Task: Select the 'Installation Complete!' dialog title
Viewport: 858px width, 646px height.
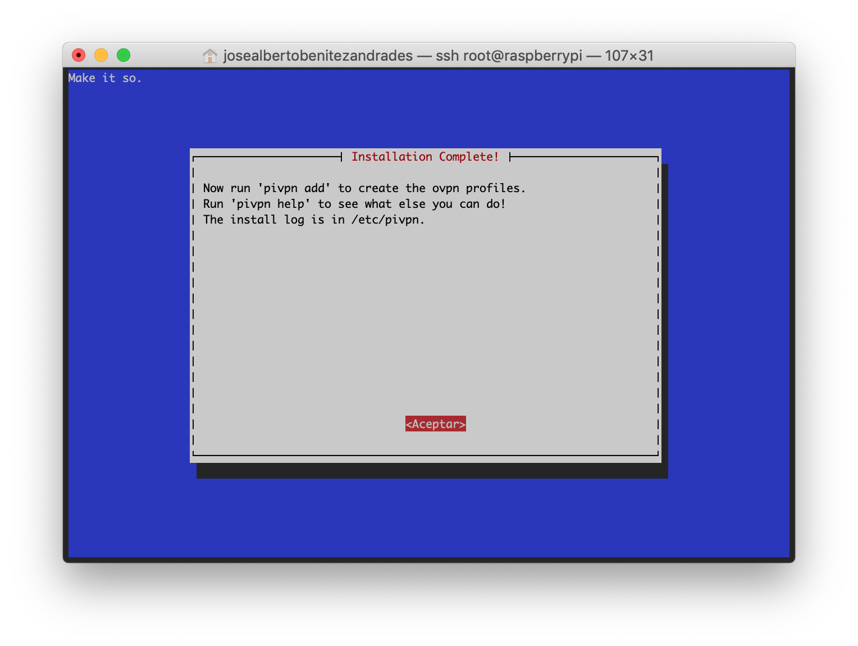Action: coord(425,157)
